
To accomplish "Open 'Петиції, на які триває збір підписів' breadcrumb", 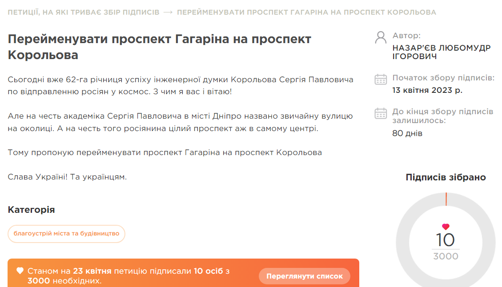I will pyautogui.click(x=84, y=12).
